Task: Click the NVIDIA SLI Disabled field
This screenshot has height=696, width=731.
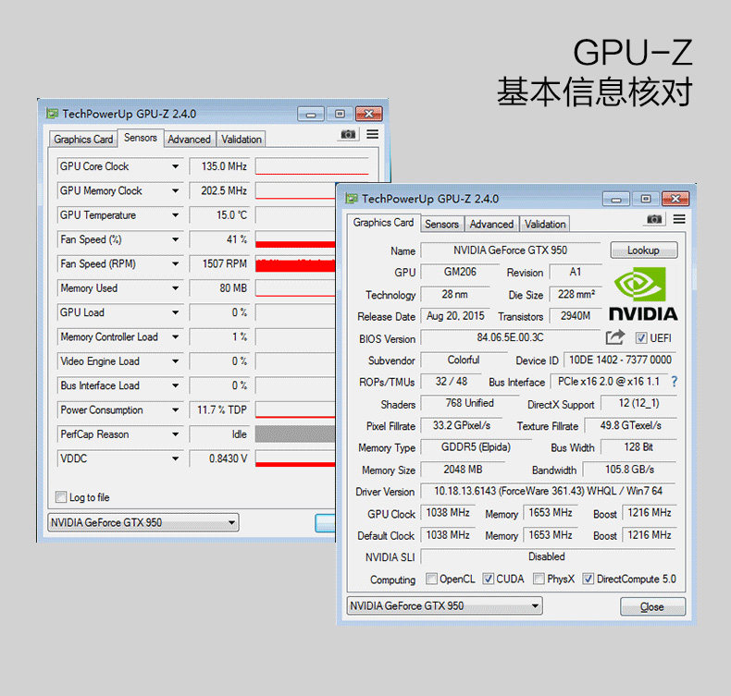Action: tap(548, 556)
